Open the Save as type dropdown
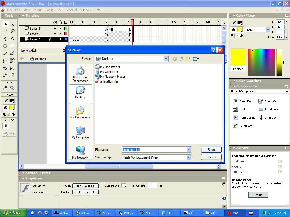The height and width of the screenshot is (217, 290). (x=189, y=157)
